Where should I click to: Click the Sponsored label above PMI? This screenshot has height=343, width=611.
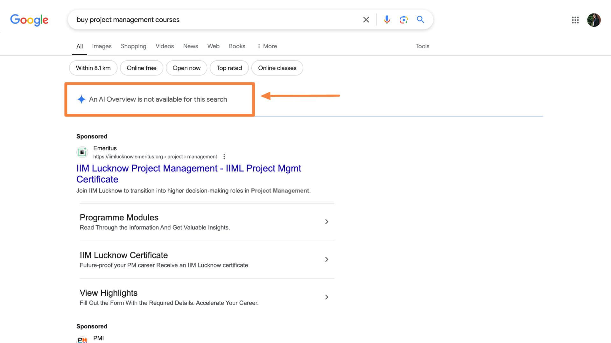pos(92,326)
